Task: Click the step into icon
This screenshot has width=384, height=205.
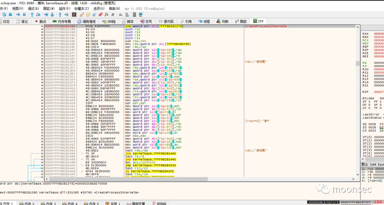Action: (x=32, y=15)
